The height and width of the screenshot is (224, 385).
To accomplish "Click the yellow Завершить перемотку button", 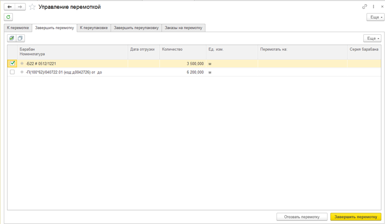I will click(356, 217).
